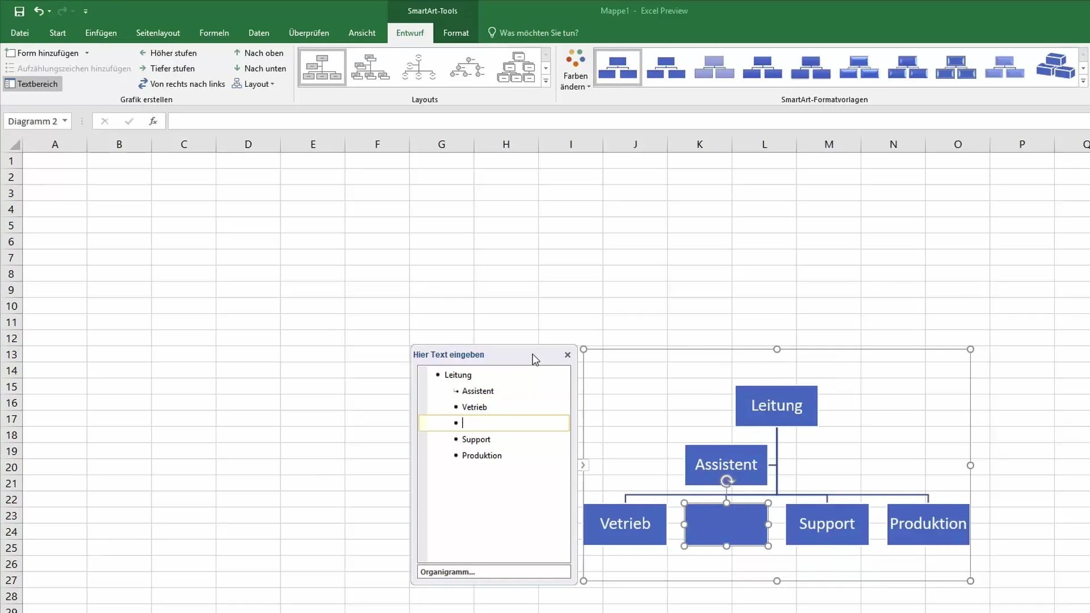1090x613 pixels.
Task: Apply the third light-colored SmartArt style
Action: pyautogui.click(x=714, y=67)
